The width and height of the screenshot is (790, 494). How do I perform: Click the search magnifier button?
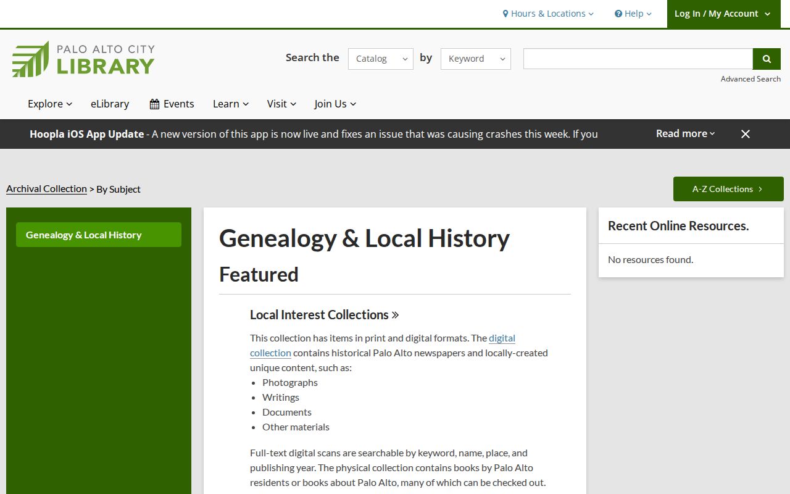767,59
